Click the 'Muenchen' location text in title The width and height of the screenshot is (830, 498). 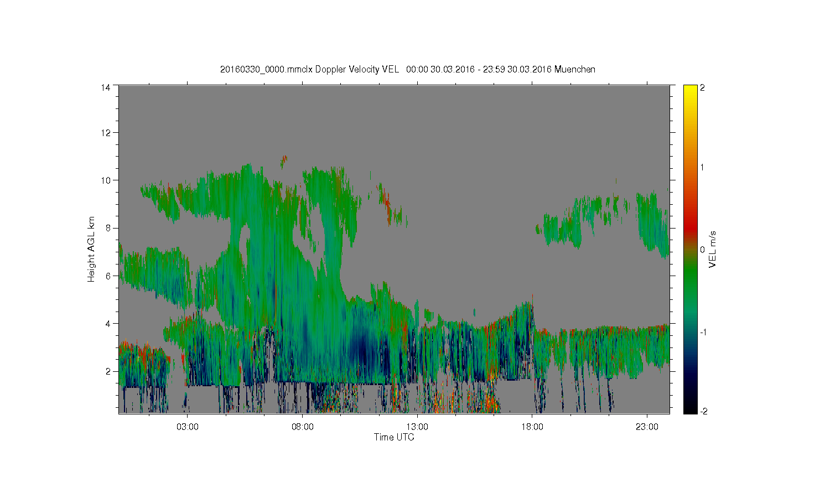575,69
